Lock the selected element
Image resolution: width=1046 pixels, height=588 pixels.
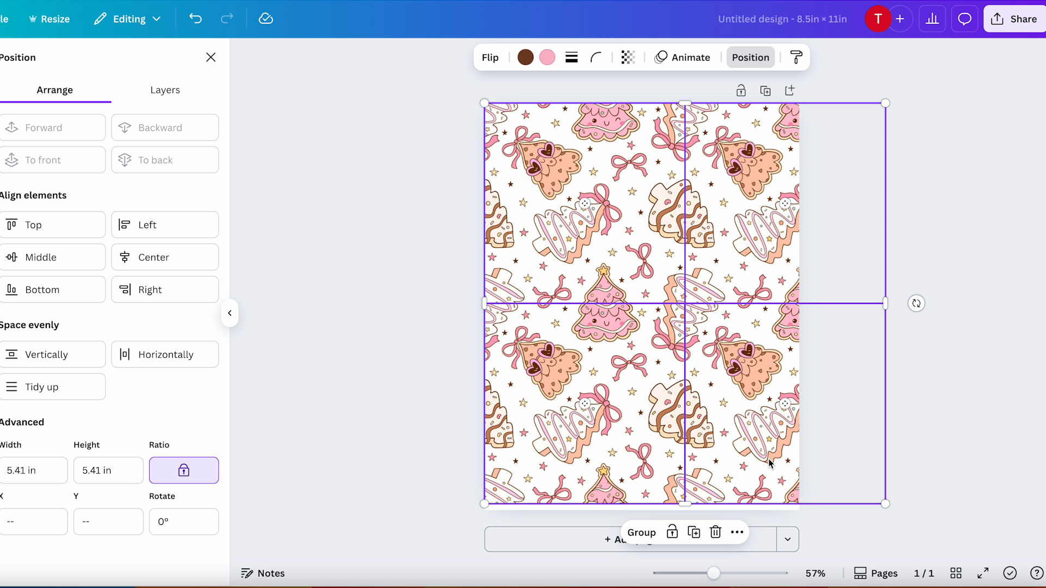(672, 532)
